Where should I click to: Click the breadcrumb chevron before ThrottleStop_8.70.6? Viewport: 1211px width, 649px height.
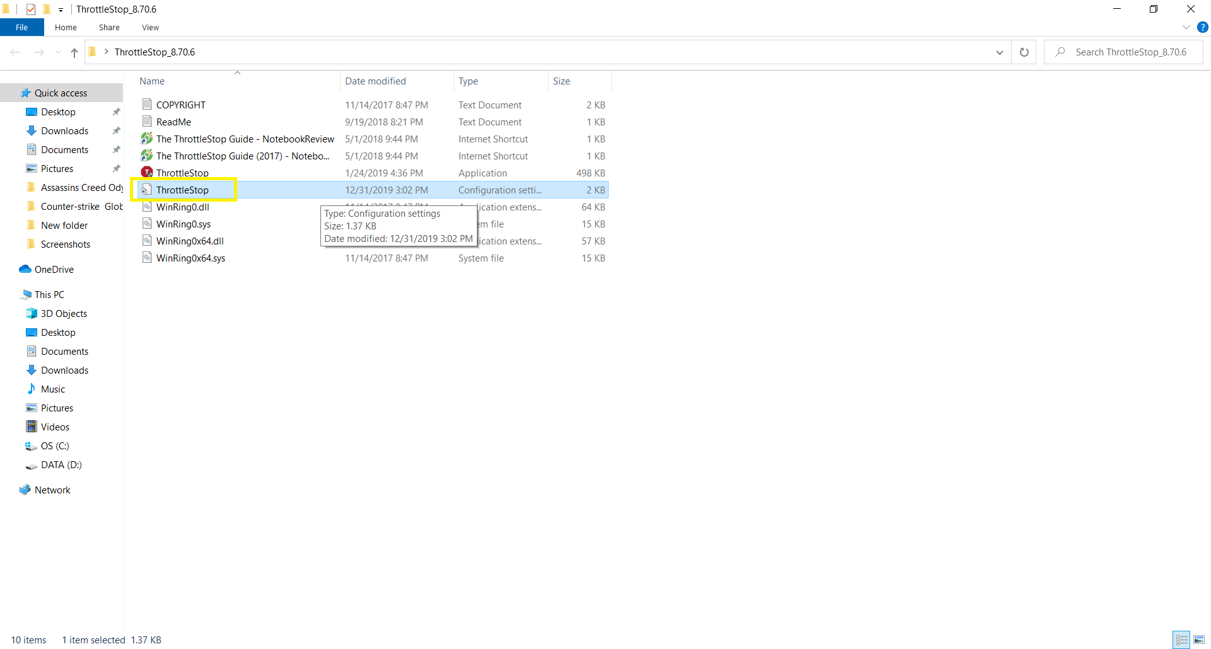pyautogui.click(x=106, y=52)
